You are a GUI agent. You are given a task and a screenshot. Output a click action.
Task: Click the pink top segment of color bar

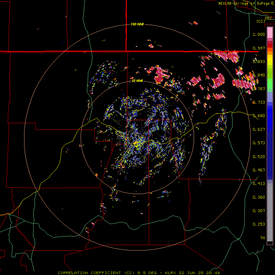[x=270, y=32]
